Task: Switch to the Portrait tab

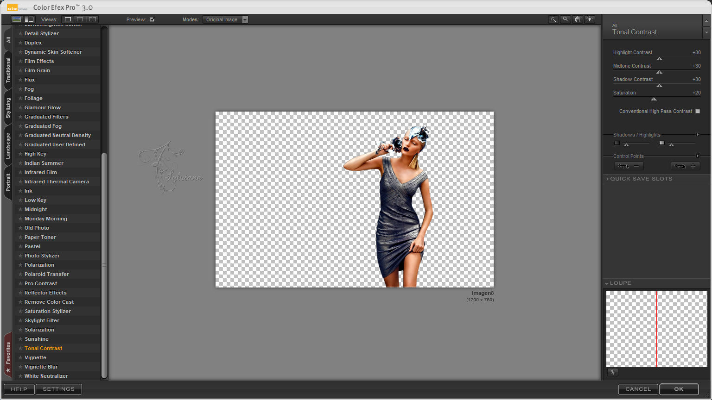Action: click(8, 182)
